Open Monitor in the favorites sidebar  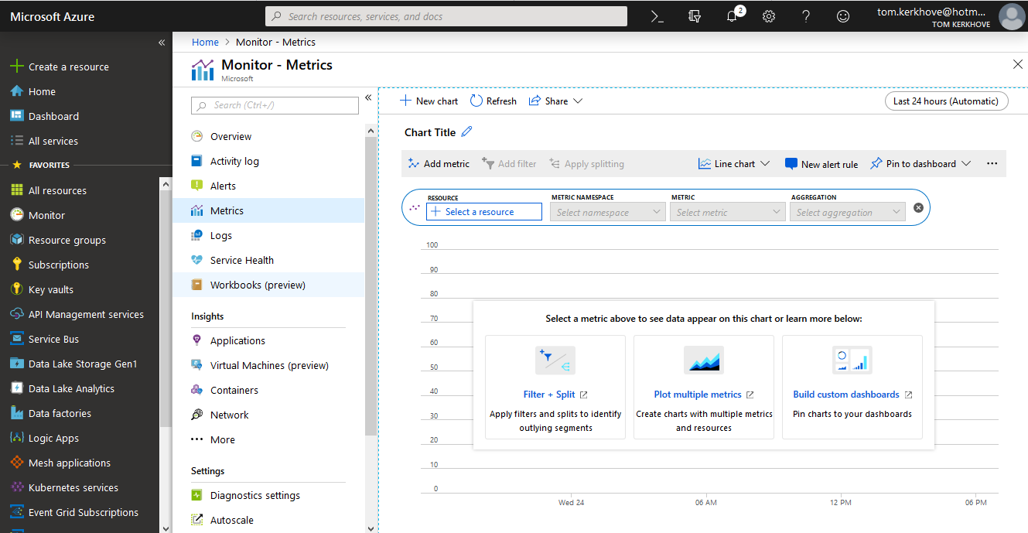pyautogui.click(x=80, y=215)
